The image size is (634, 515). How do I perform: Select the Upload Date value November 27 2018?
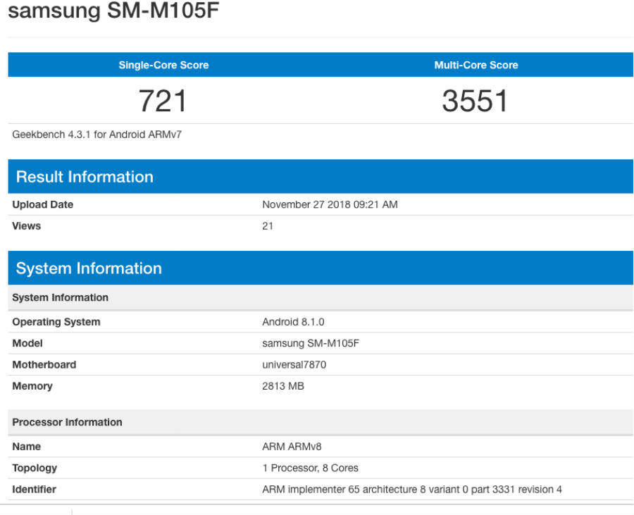[328, 204]
